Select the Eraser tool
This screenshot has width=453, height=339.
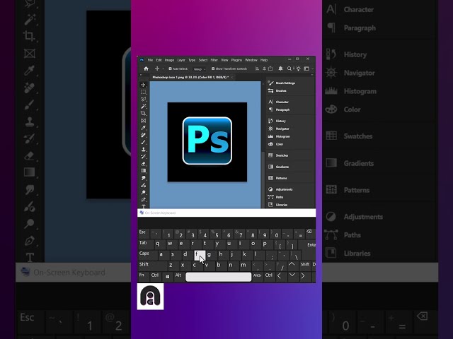(x=143, y=164)
